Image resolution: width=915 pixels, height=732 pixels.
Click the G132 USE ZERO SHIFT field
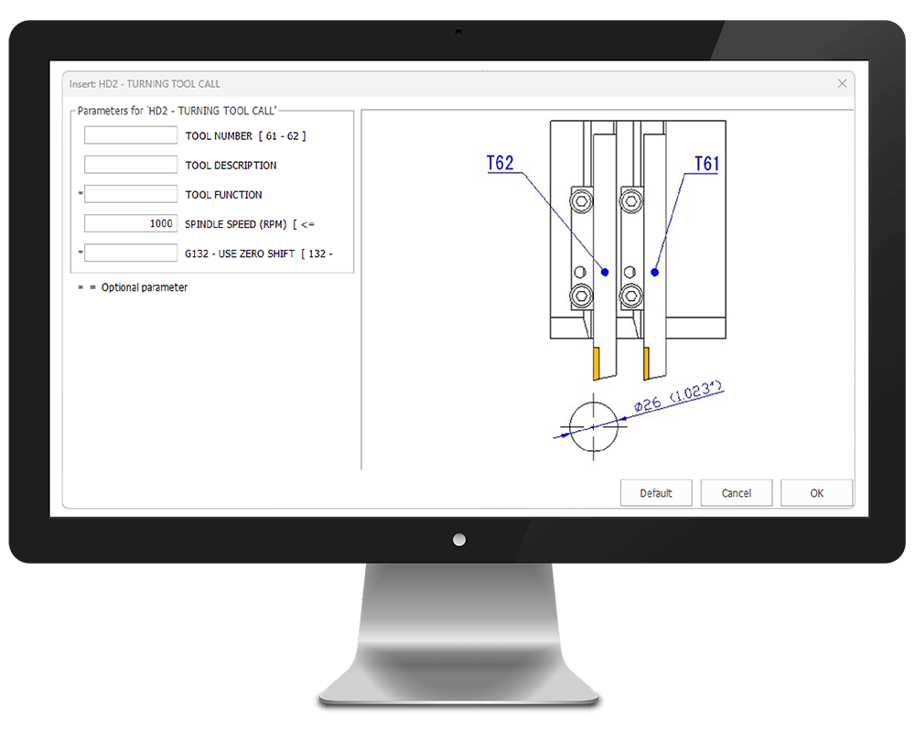tap(131, 253)
